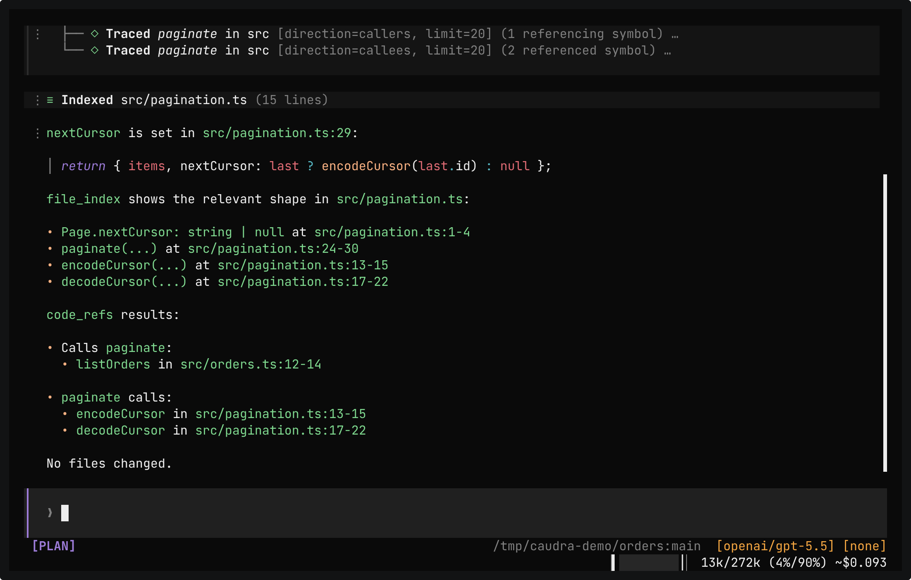Click the ~$0.093 cost display
The width and height of the screenshot is (911, 580).
(x=861, y=563)
